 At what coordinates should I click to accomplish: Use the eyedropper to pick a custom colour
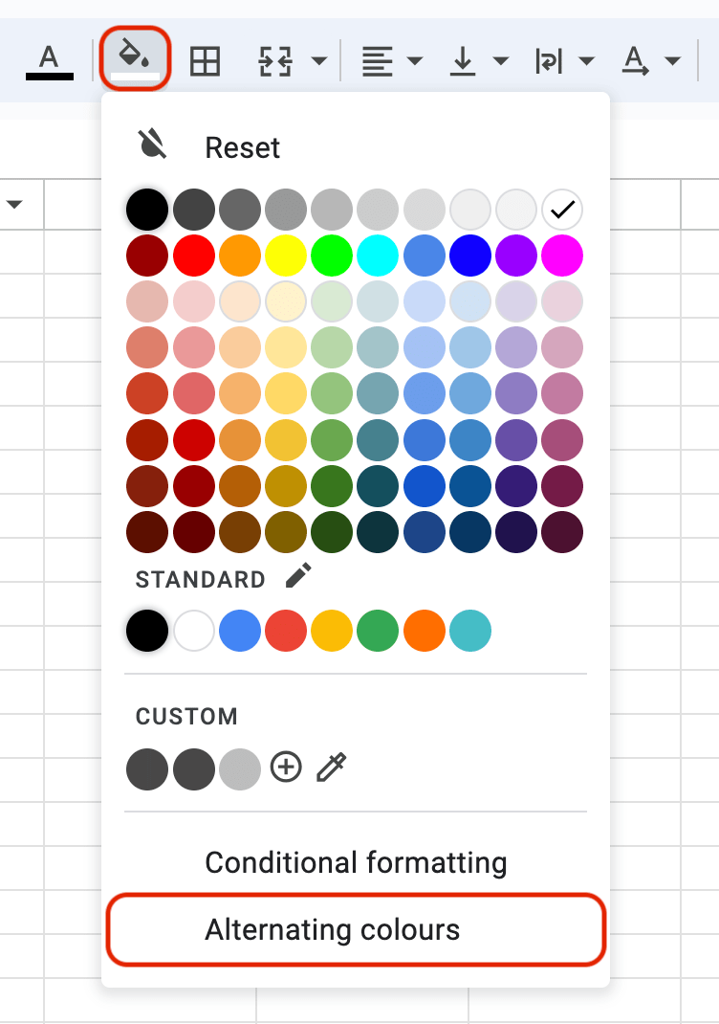[330, 768]
